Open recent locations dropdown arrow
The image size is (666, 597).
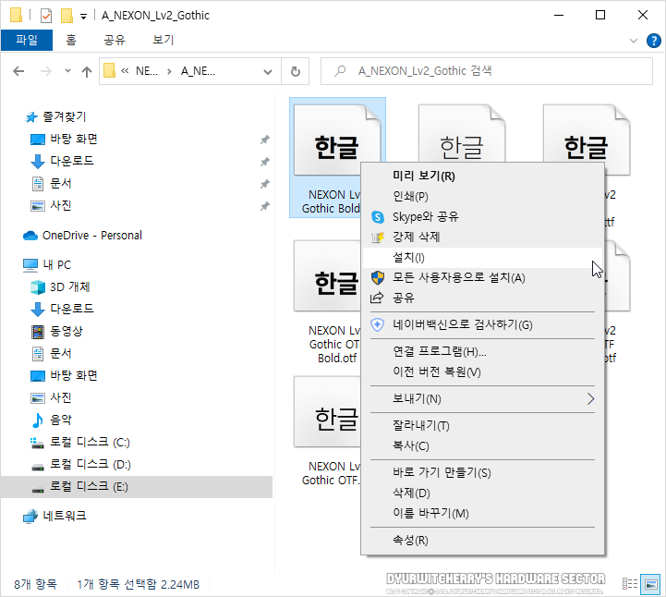point(67,71)
